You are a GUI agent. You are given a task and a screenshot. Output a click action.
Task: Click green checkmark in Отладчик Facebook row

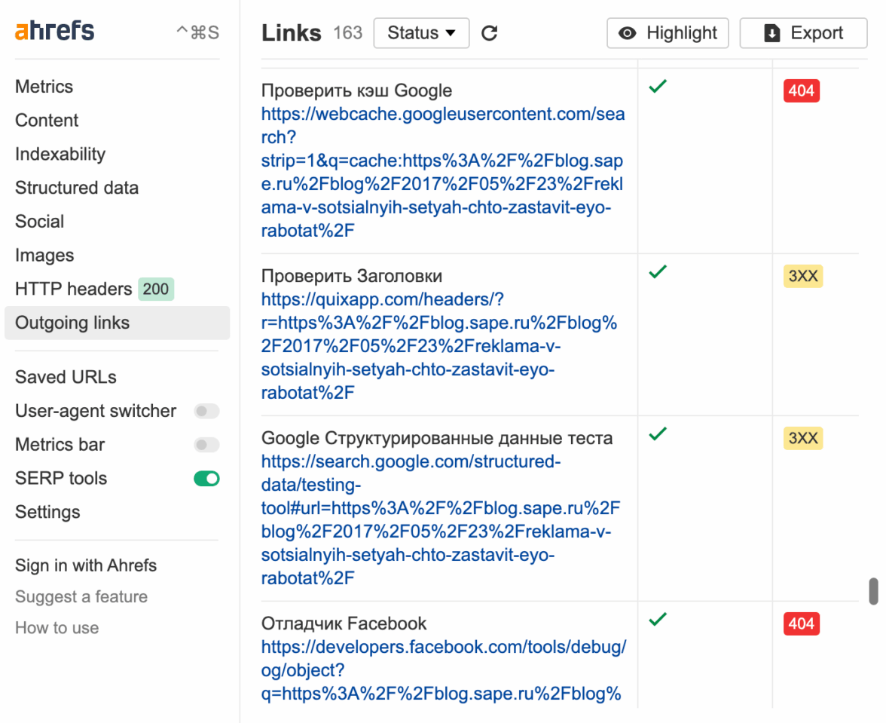click(x=658, y=620)
